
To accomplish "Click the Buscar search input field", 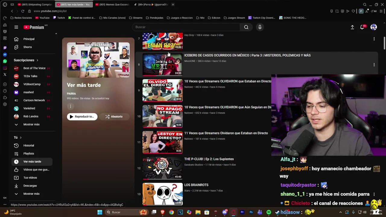I will pos(186,27).
